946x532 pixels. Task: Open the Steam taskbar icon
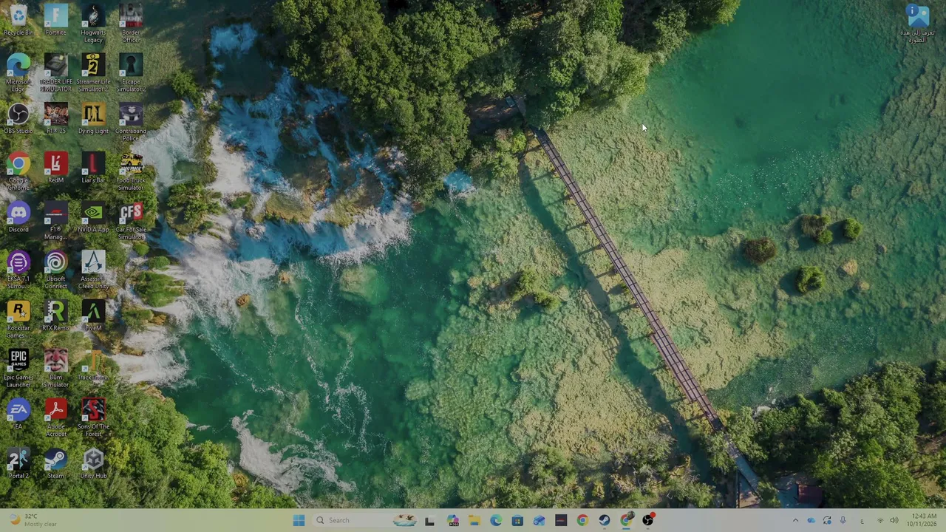605,520
